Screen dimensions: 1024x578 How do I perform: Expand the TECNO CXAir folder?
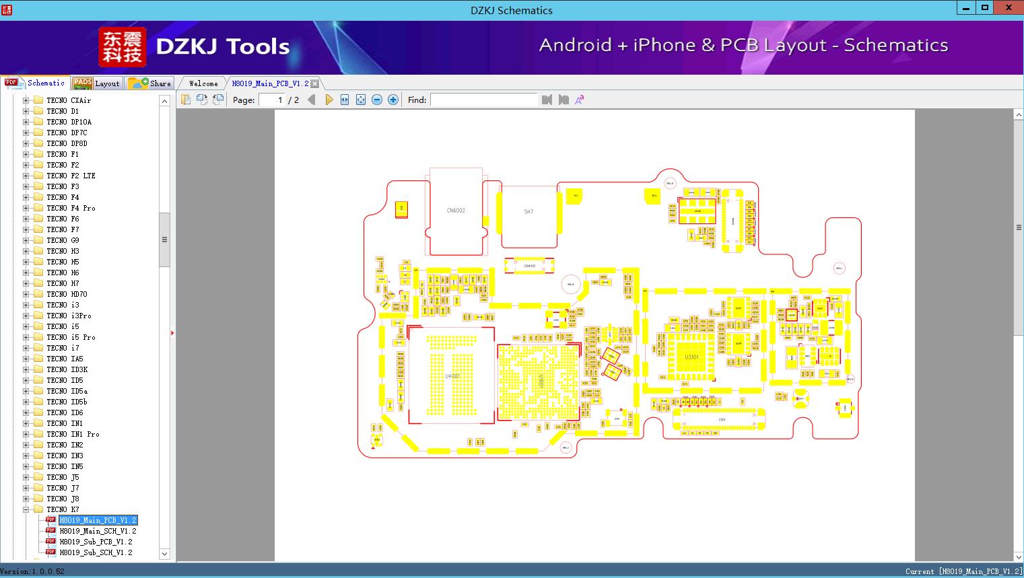tap(26, 100)
